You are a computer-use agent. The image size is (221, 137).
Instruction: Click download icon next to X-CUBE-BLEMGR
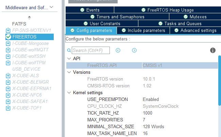pos(8,82)
